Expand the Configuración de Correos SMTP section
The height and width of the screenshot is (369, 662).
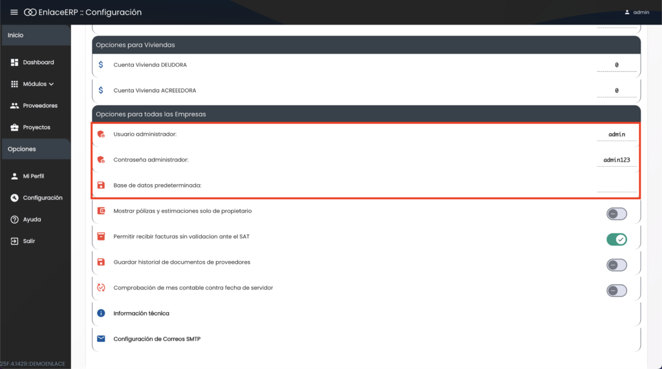click(156, 339)
